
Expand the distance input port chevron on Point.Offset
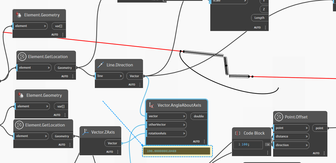click(306, 136)
